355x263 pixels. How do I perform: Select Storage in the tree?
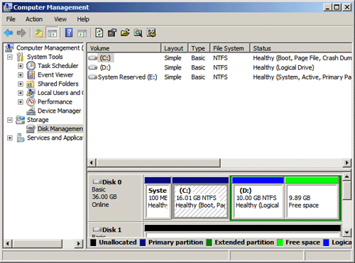tap(38, 120)
